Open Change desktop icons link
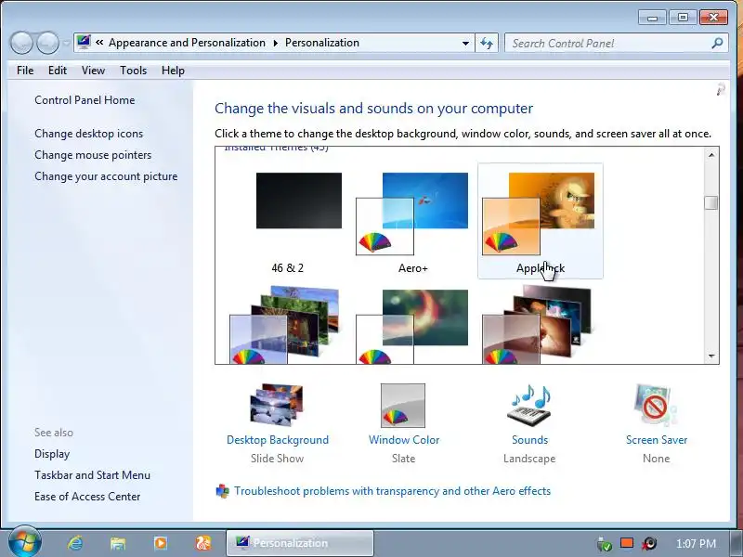Image resolution: width=743 pixels, height=557 pixels. [88, 134]
